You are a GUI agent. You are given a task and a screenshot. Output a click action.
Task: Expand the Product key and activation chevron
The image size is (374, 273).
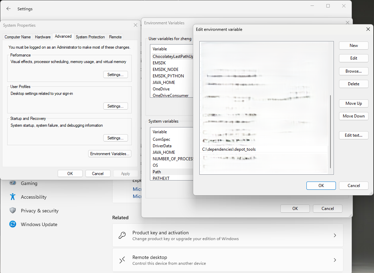[x=335, y=235]
